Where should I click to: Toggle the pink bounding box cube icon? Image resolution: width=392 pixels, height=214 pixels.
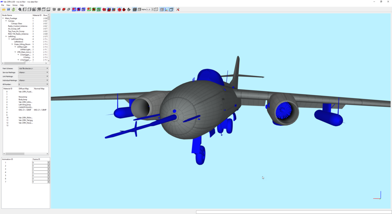pyautogui.click(x=162, y=9)
